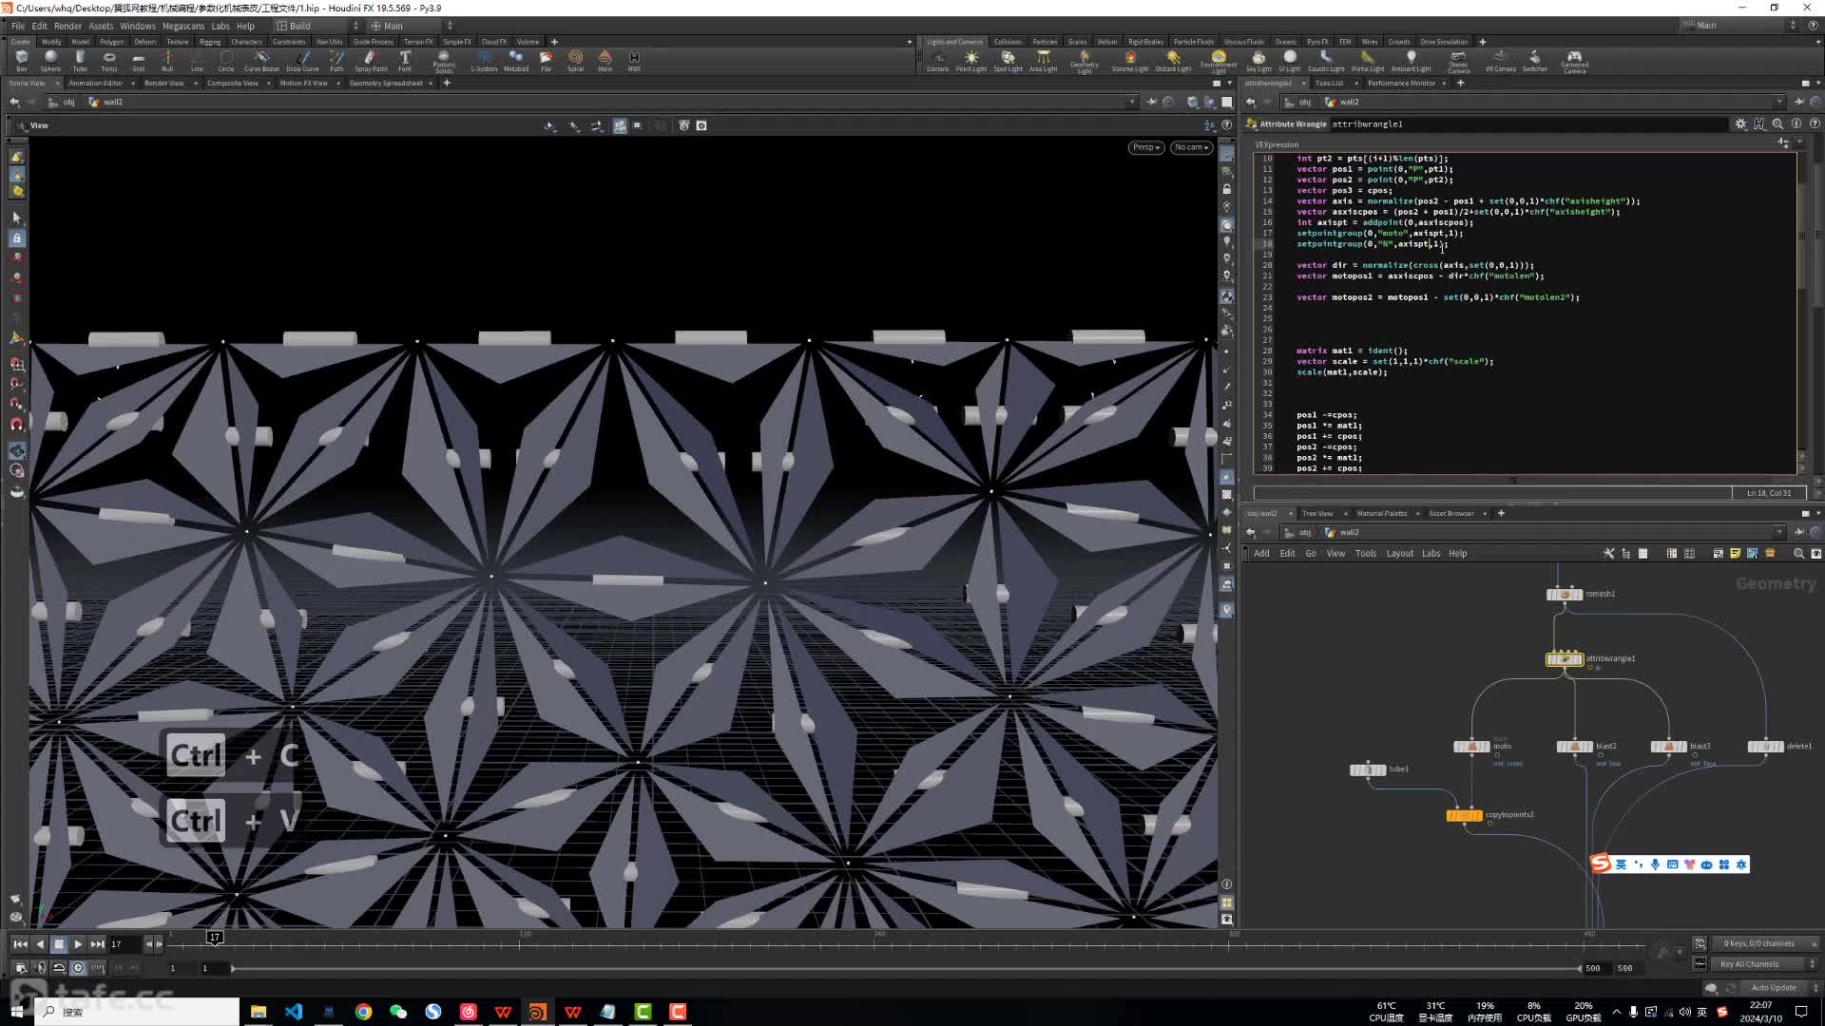Viewport: 1825px width, 1026px height.
Task: Select the Helix shelf tool
Action: pyautogui.click(x=605, y=61)
